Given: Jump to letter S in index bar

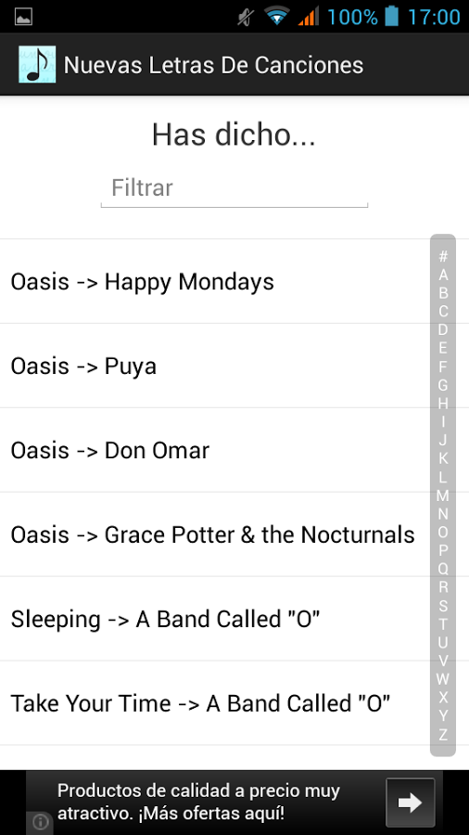Looking at the screenshot, I should [442, 606].
